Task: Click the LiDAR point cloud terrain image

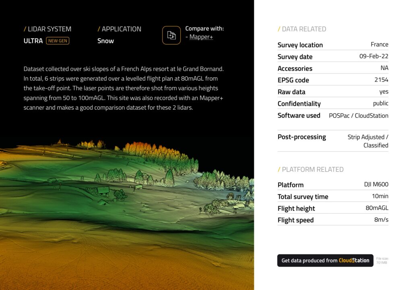Action: pos(127,213)
